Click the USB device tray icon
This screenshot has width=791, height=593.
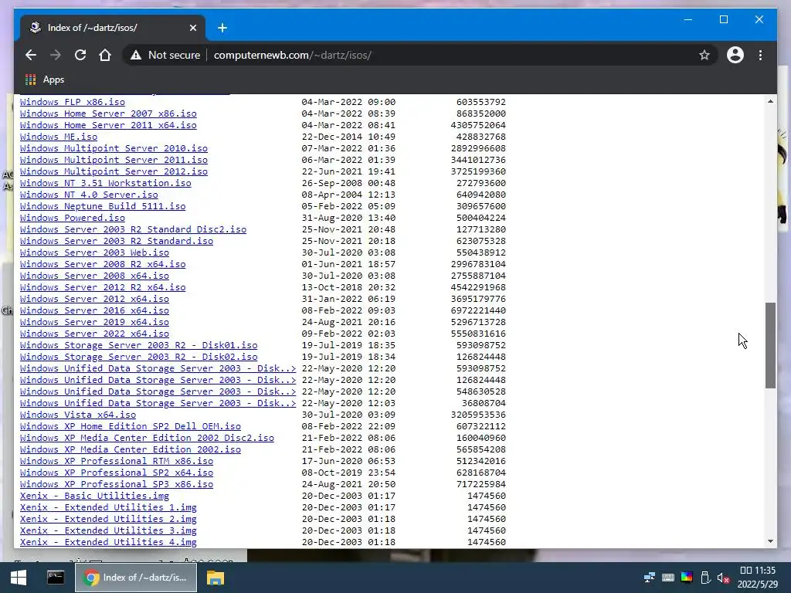click(x=705, y=578)
